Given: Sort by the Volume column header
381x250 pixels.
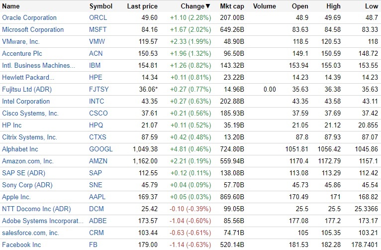Looking at the screenshot, I should pos(264,6).
